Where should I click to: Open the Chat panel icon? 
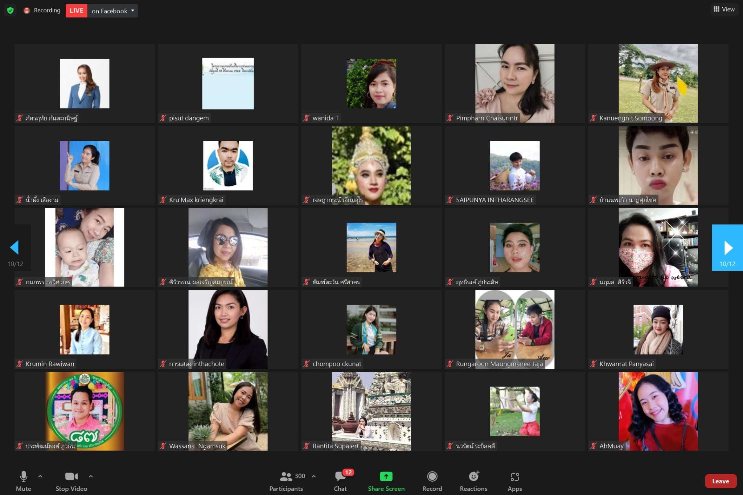pyautogui.click(x=340, y=477)
